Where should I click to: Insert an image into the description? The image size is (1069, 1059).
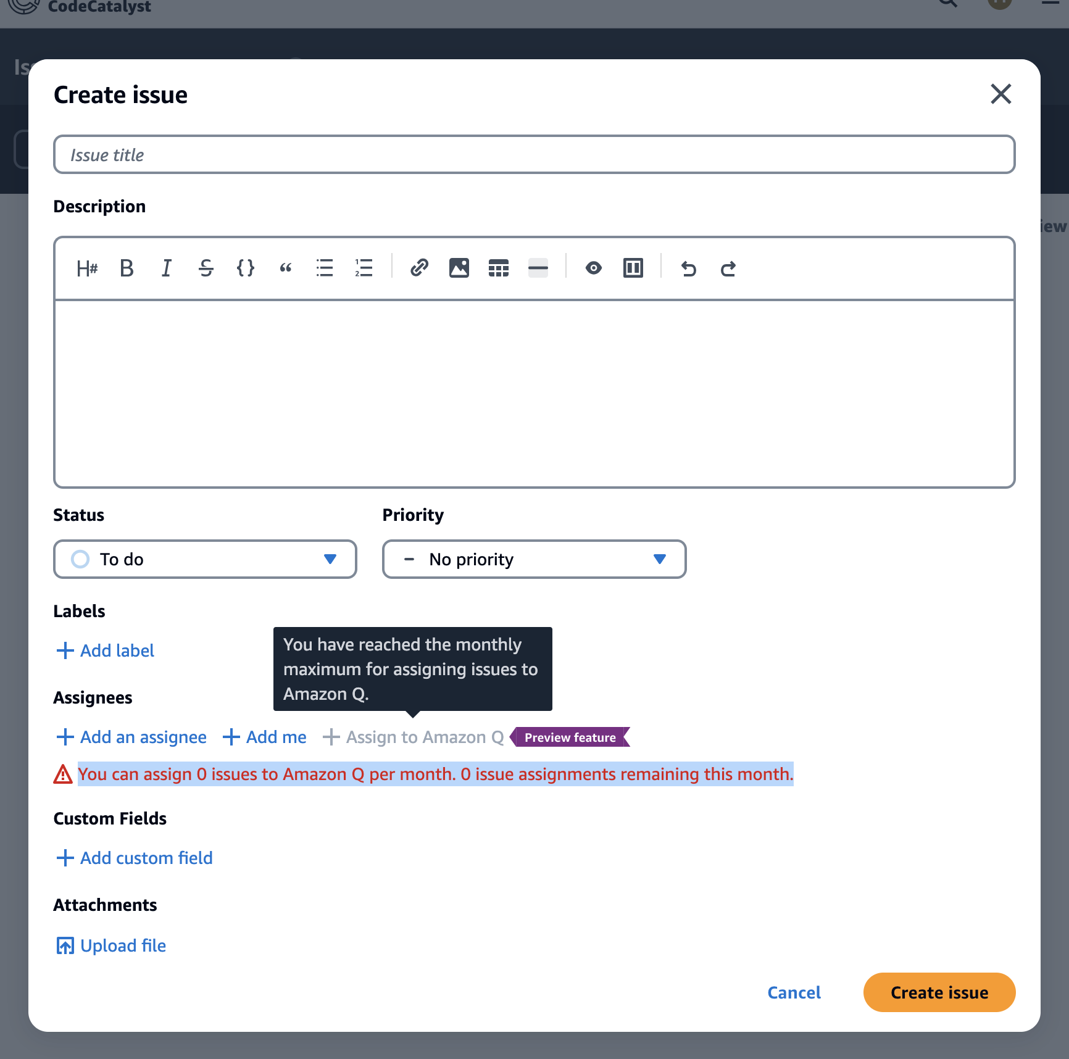459,268
